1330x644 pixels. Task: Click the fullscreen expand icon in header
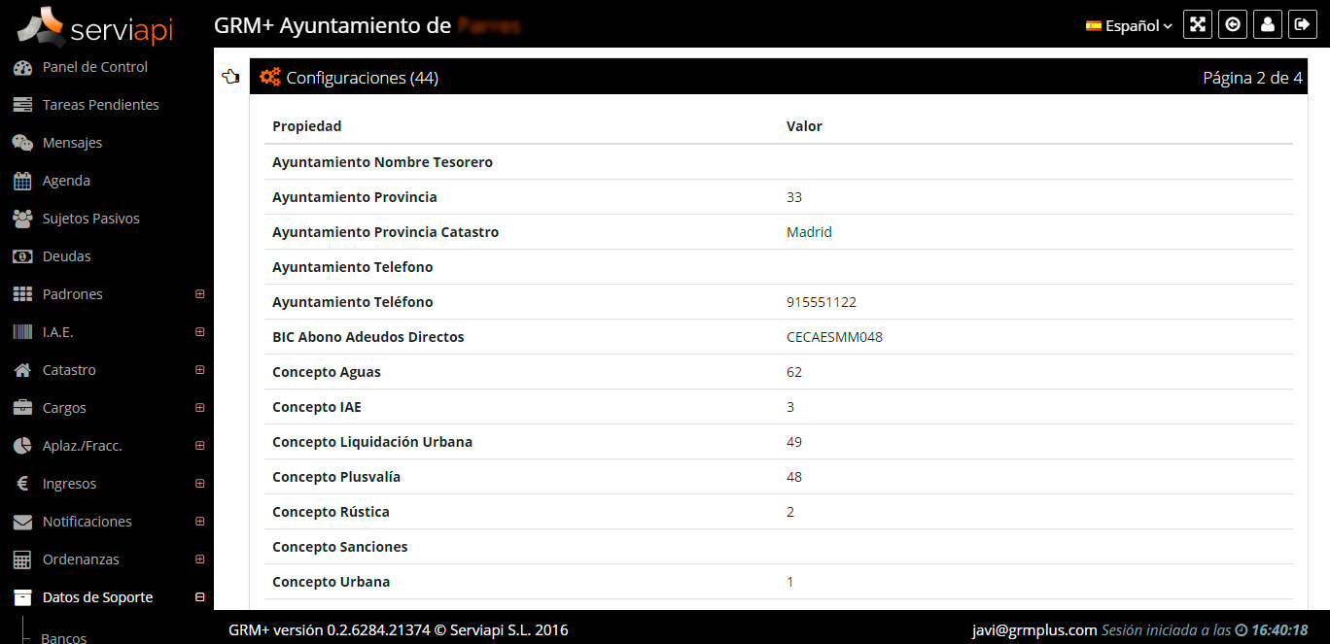[1198, 25]
